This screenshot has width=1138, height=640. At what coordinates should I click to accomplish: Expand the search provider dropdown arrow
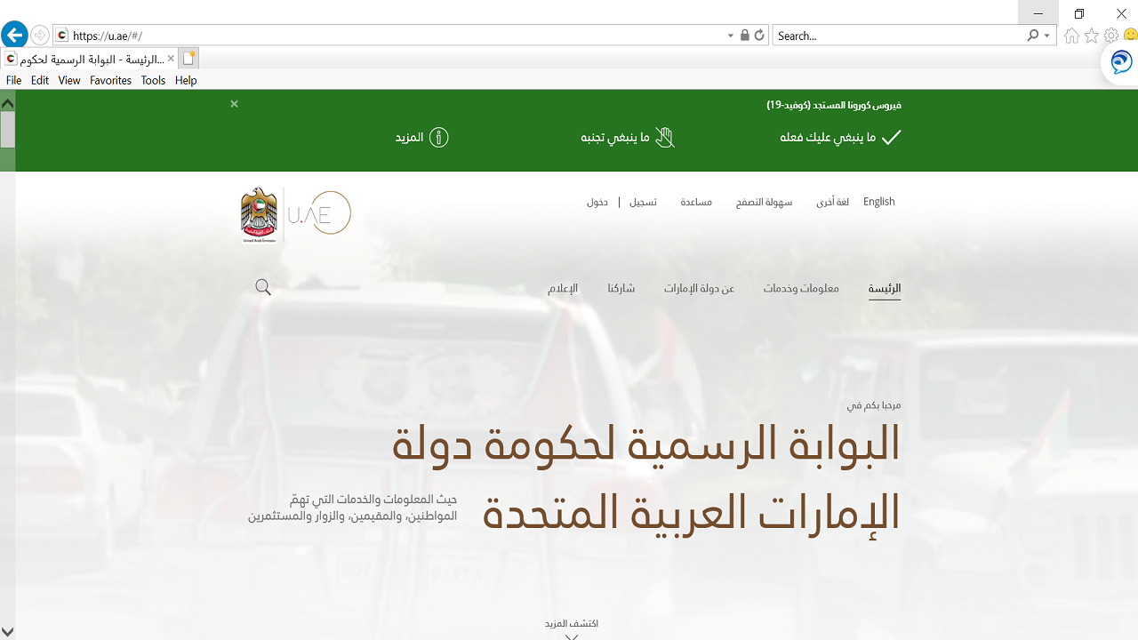[1046, 36]
